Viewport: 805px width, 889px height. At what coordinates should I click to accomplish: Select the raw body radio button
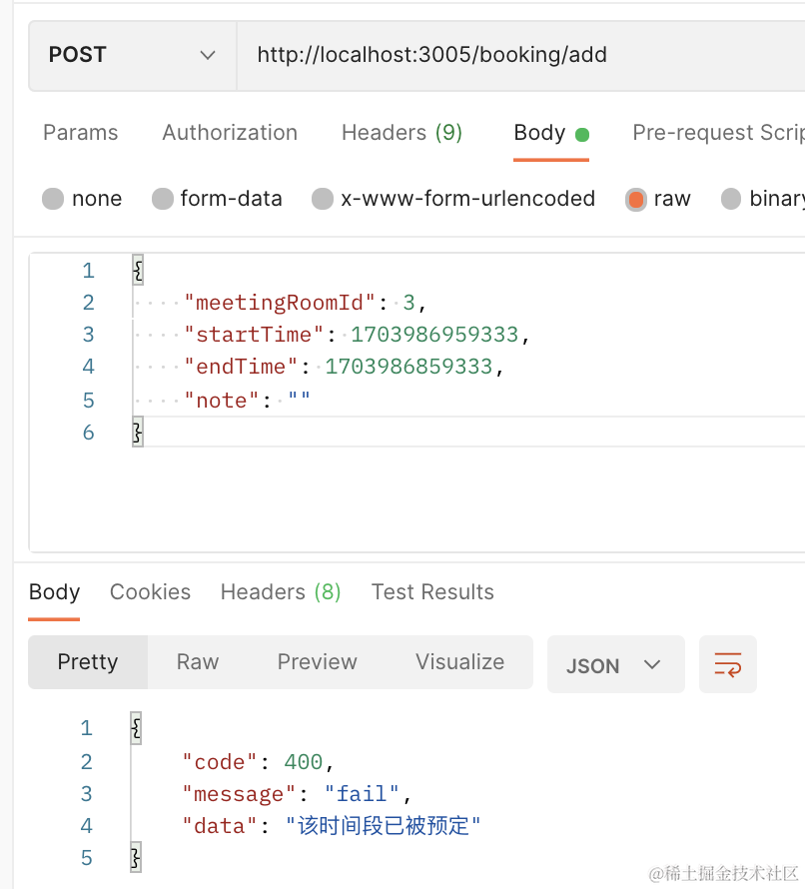tap(636, 199)
